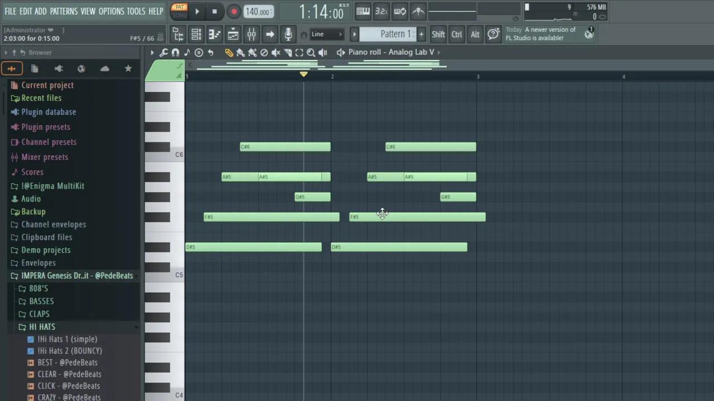The image size is (714, 401).
Task: Click the microphone recording icon
Action: click(x=288, y=35)
